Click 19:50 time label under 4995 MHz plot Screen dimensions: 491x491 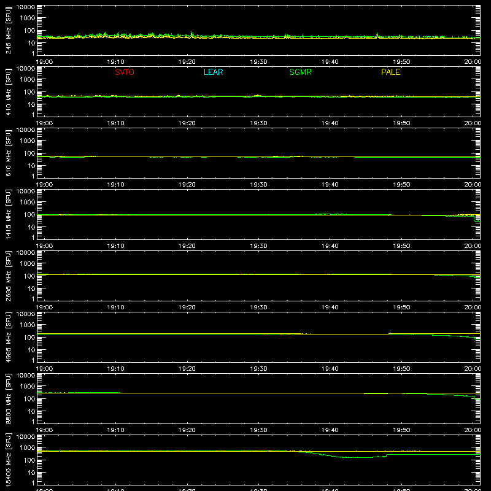click(x=401, y=369)
